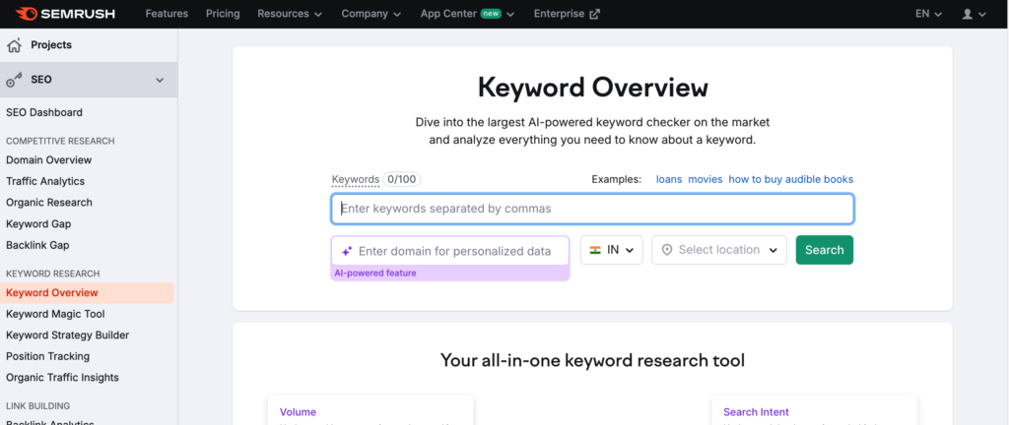Open Backlink Gap in sidebar

[x=37, y=245]
